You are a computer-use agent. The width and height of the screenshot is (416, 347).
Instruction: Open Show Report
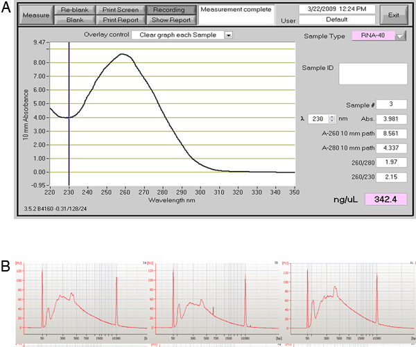coord(171,20)
